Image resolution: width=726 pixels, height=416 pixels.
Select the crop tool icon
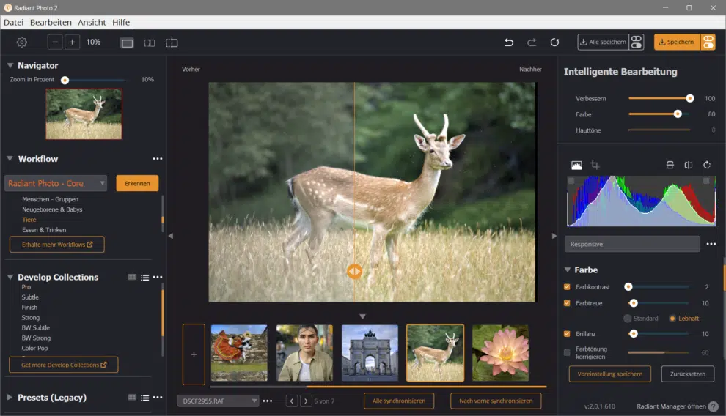pos(595,166)
